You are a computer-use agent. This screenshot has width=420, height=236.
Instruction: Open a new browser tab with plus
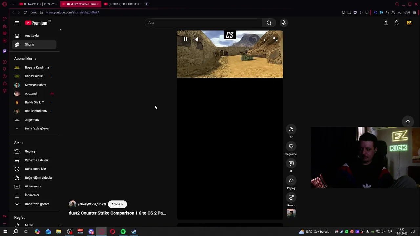point(146,4)
